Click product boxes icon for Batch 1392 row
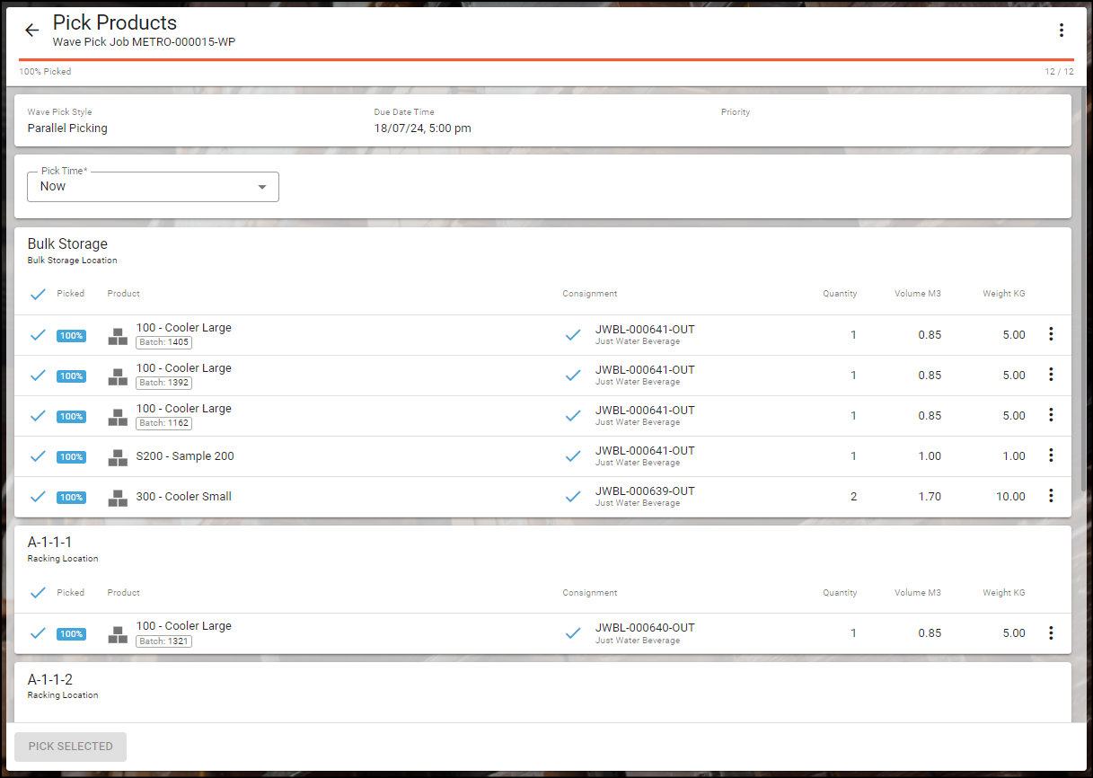The image size is (1093, 778). pos(118,376)
